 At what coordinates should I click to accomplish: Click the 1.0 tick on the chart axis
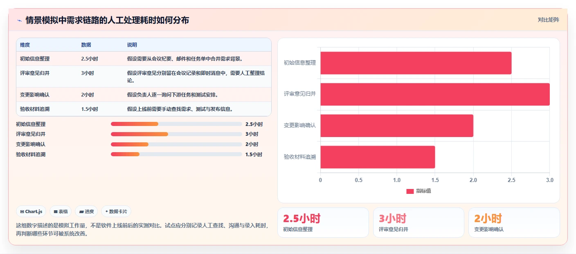(397, 180)
